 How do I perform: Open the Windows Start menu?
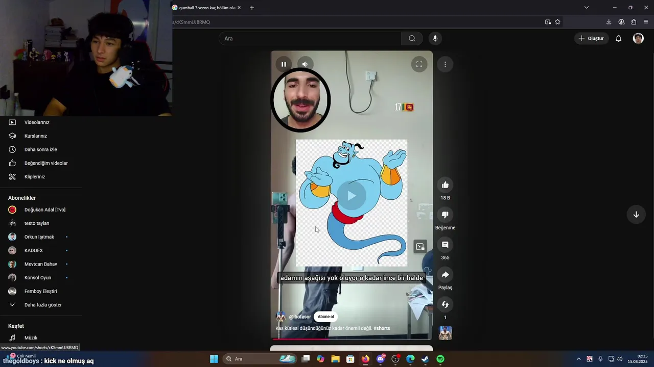click(214, 359)
